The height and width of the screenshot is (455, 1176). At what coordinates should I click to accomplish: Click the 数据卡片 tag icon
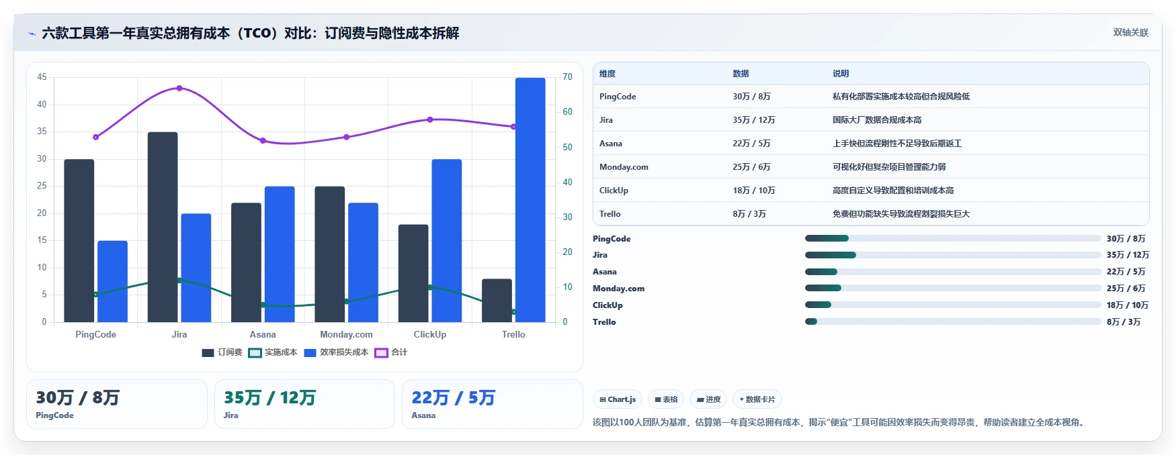tap(742, 399)
